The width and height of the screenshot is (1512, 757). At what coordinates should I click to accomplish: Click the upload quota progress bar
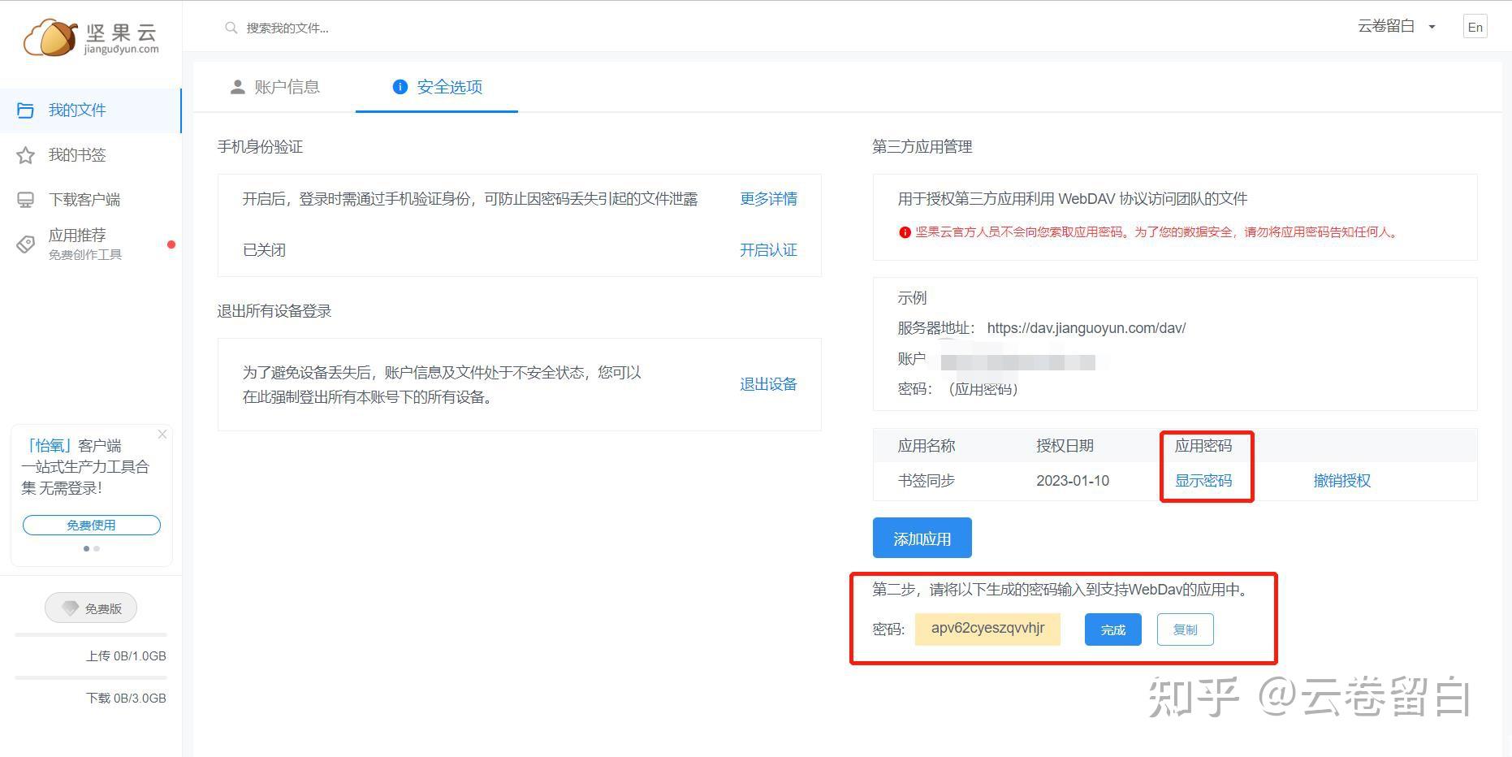(x=91, y=634)
